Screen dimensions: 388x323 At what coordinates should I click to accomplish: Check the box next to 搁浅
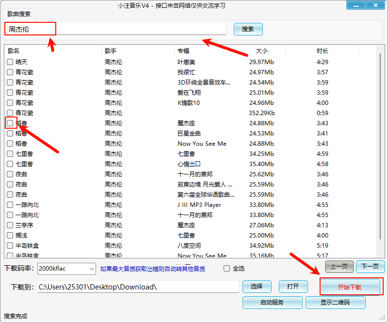coord(10,236)
